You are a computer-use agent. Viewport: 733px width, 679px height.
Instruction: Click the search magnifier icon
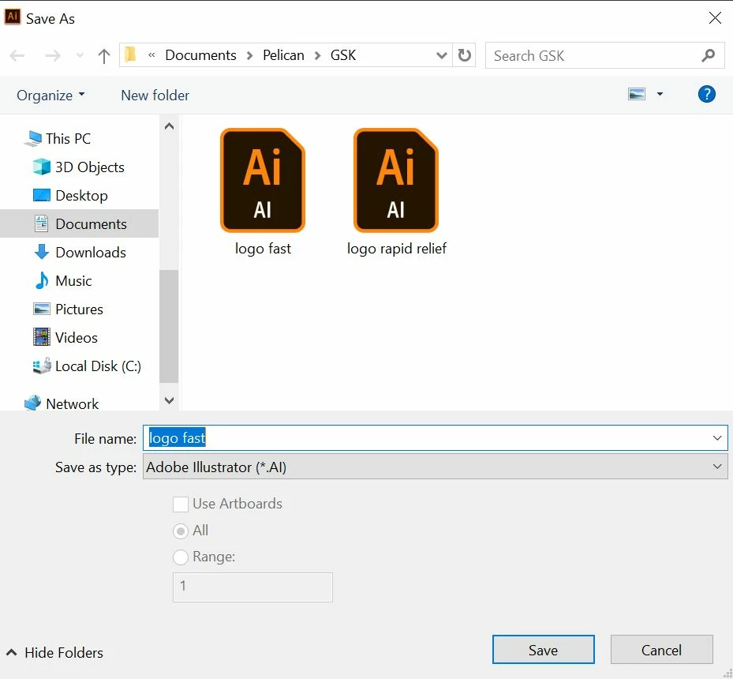point(709,55)
